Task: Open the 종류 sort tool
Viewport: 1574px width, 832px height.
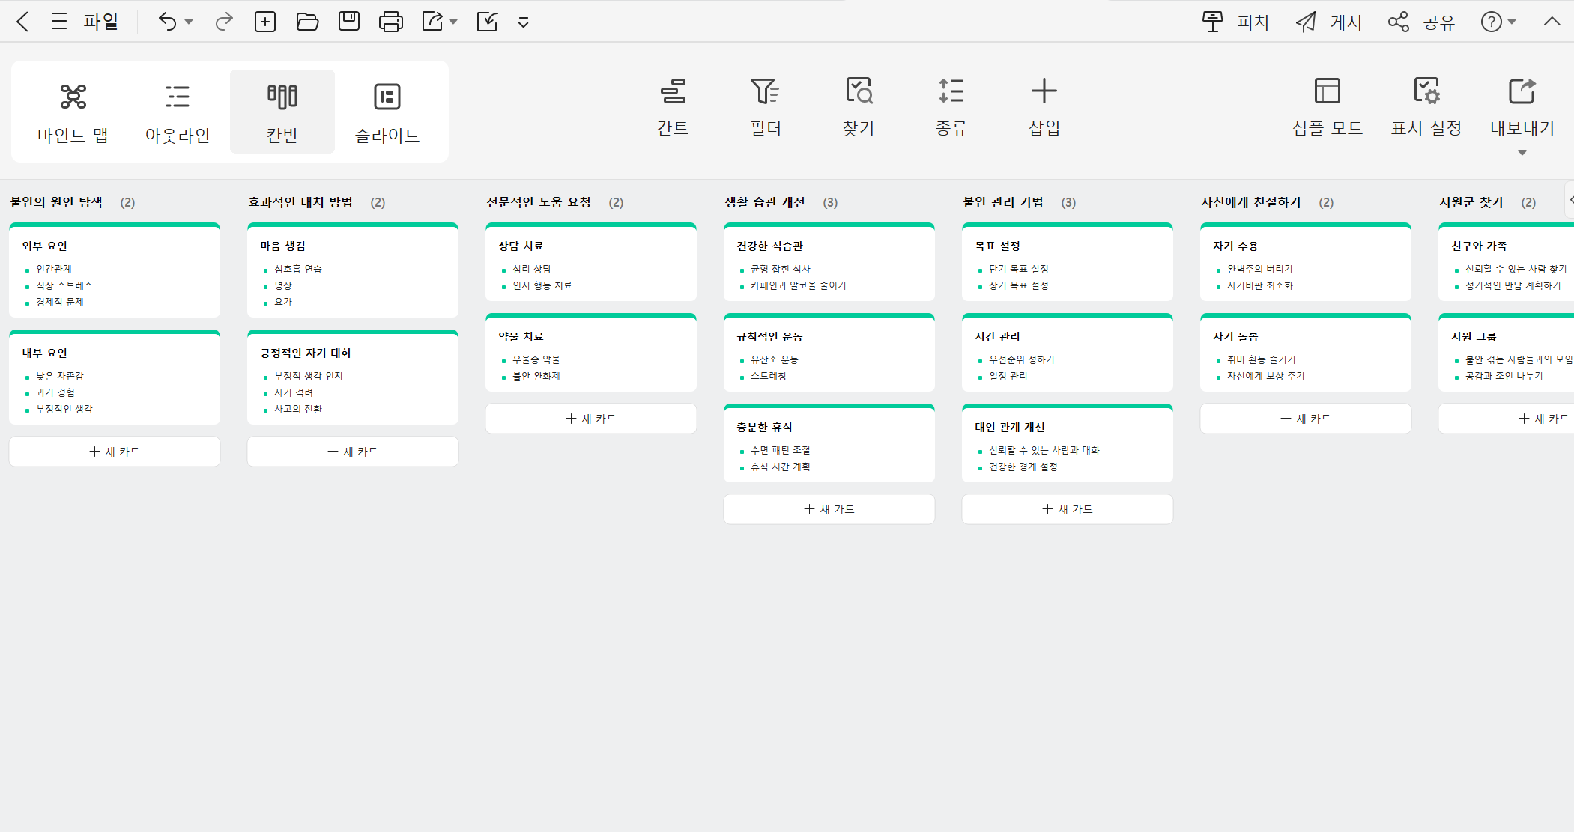Action: pyautogui.click(x=951, y=107)
